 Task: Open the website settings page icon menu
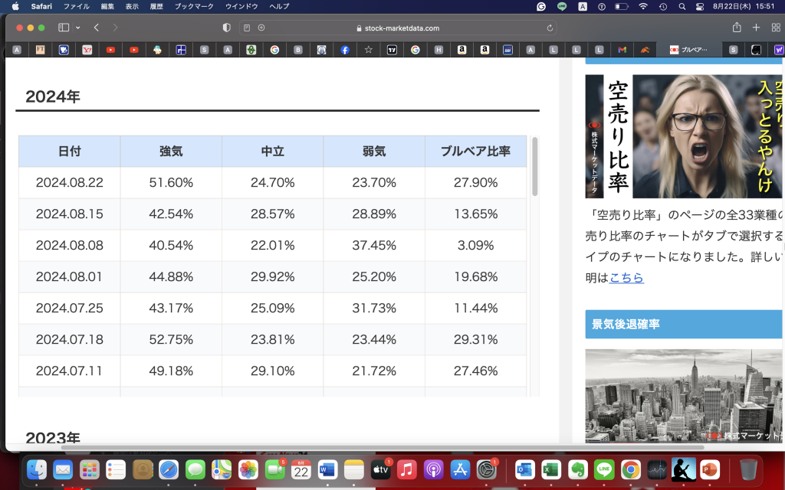(x=261, y=27)
